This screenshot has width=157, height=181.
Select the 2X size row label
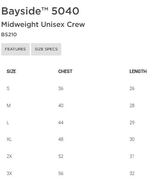coord(9,156)
